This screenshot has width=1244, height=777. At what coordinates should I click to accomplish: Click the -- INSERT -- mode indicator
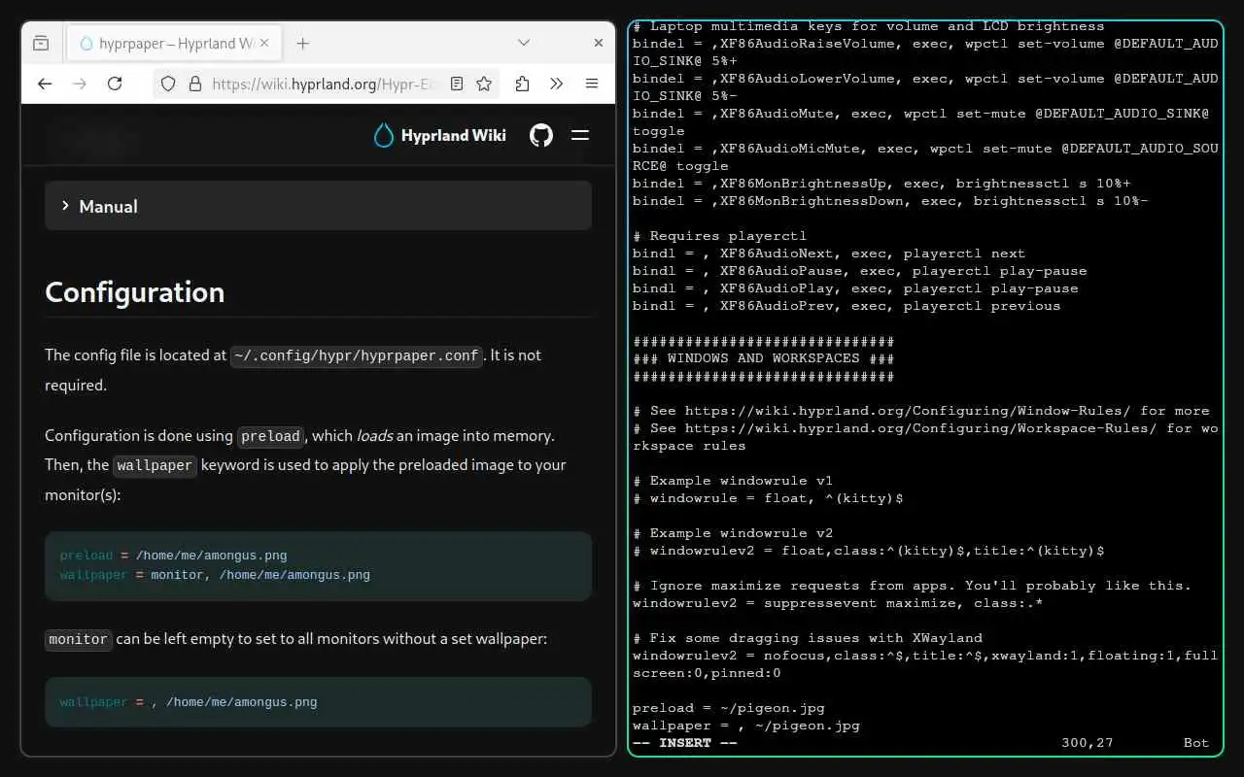(685, 743)
